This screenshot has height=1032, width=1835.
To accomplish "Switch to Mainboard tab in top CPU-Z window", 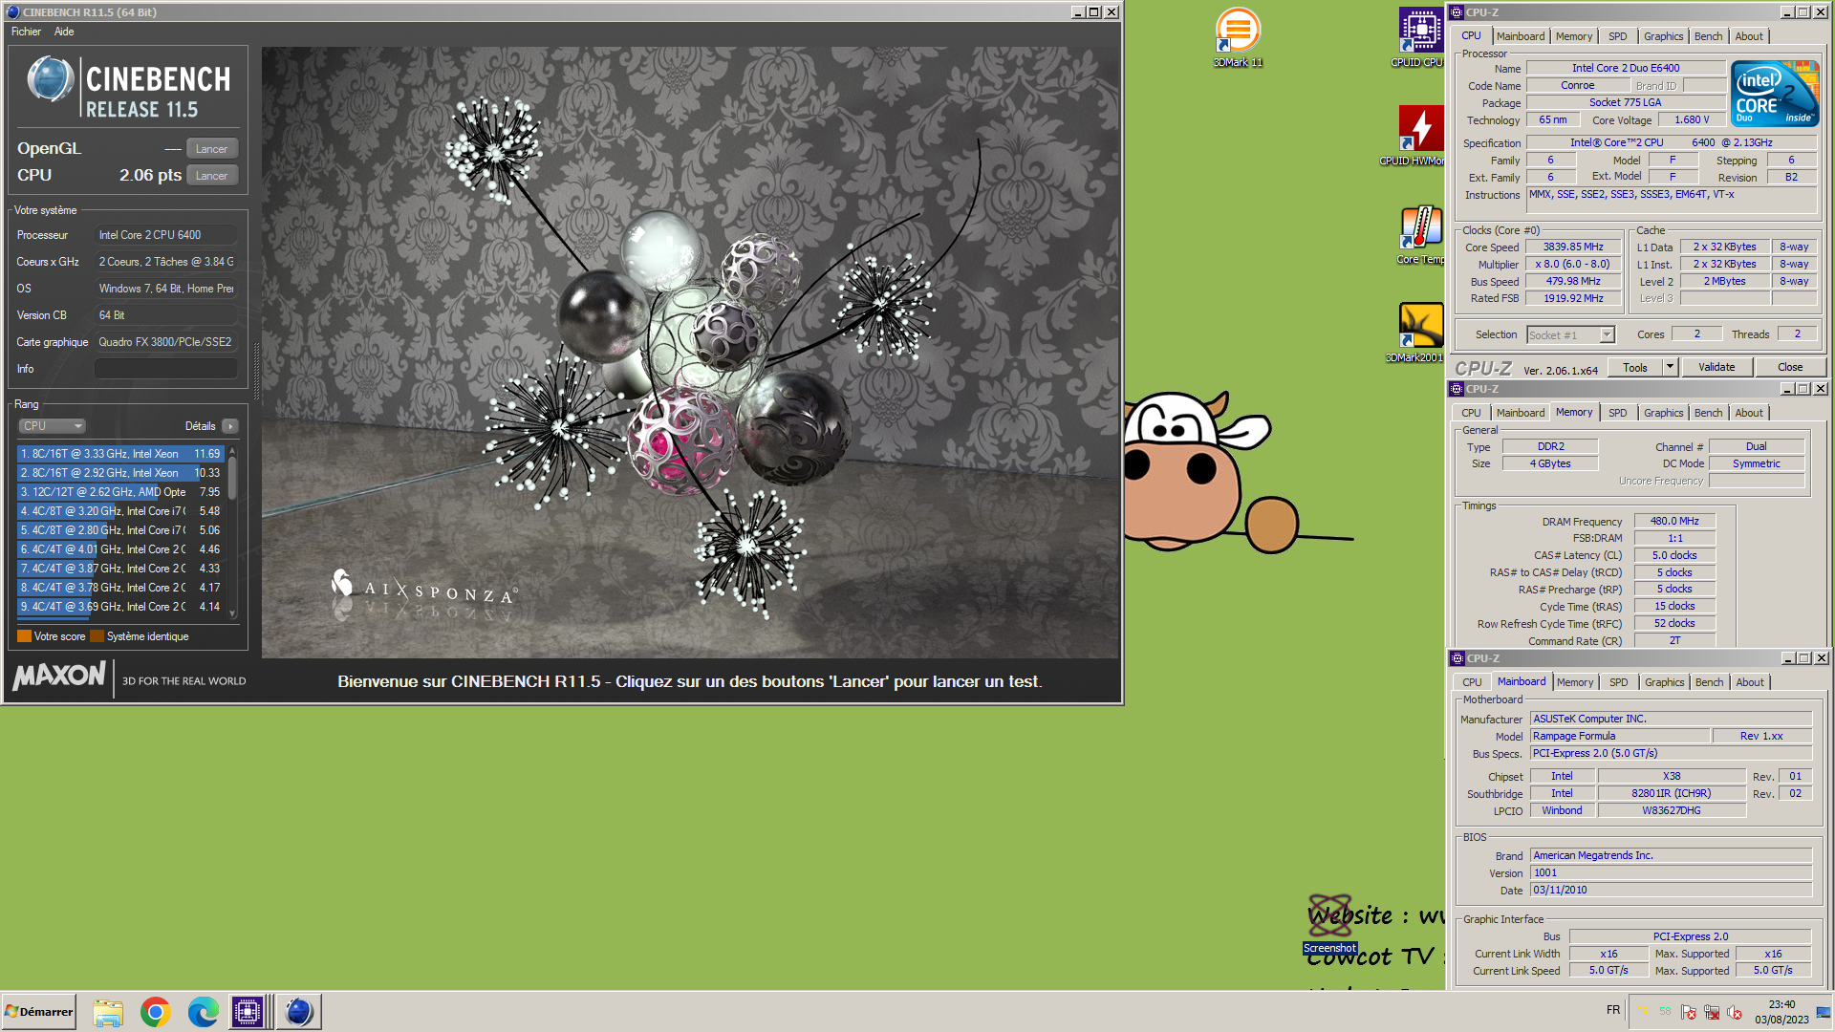I will point(1521,36).
